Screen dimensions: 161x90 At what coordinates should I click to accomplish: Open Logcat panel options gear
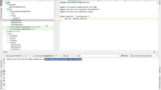click(x=154, y=52)
